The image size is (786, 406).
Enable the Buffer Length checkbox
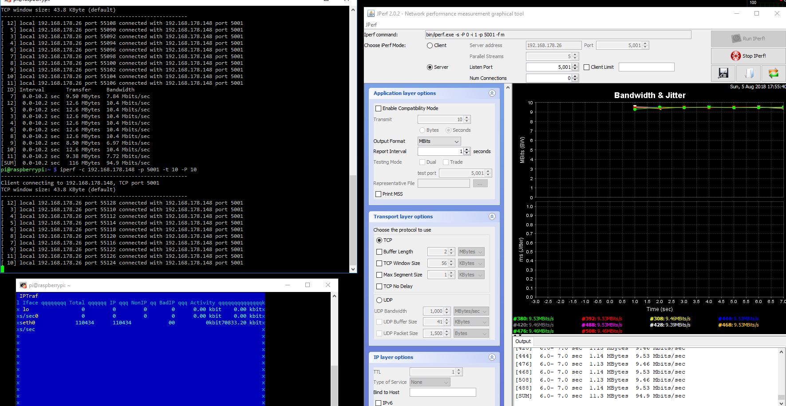(379, 252)
